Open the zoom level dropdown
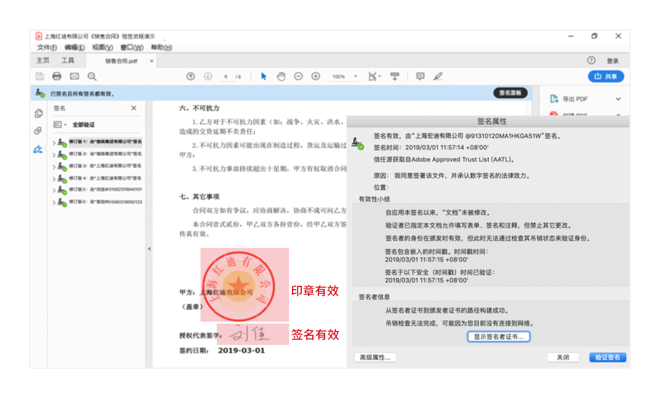The image size is (660, 398). point(355,76)
